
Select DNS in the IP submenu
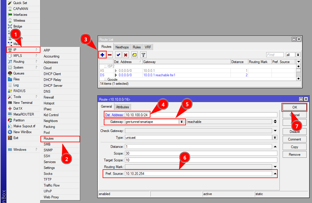[60, 92]
